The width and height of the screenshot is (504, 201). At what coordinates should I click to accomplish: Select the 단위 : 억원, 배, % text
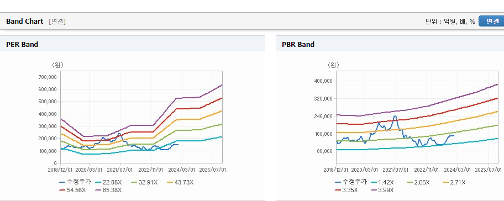(x=450, y=22)
